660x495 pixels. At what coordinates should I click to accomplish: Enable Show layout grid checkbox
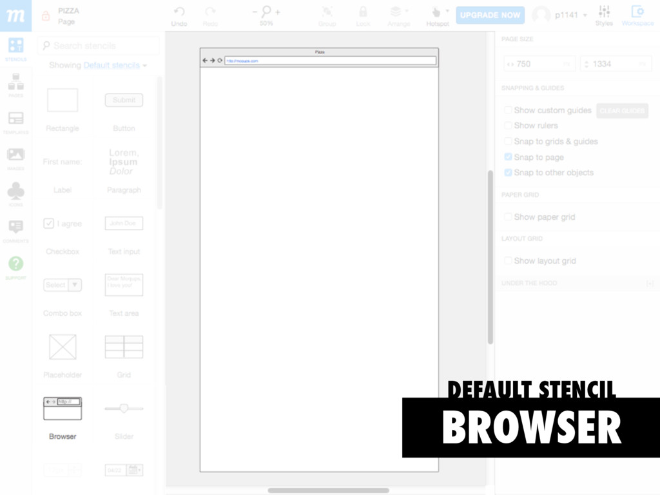pos(508,260)
